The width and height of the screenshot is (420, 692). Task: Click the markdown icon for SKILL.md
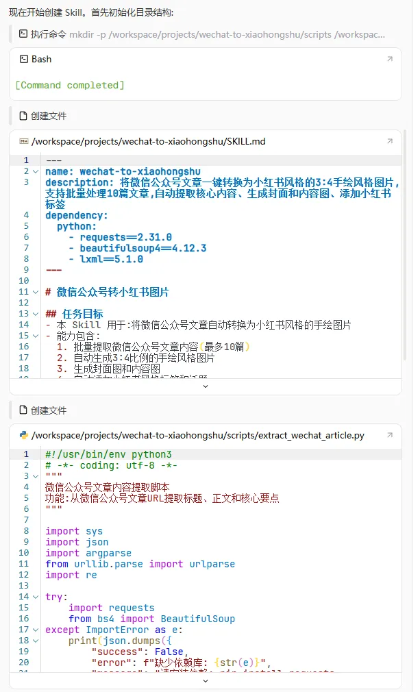tap(24, 141)
